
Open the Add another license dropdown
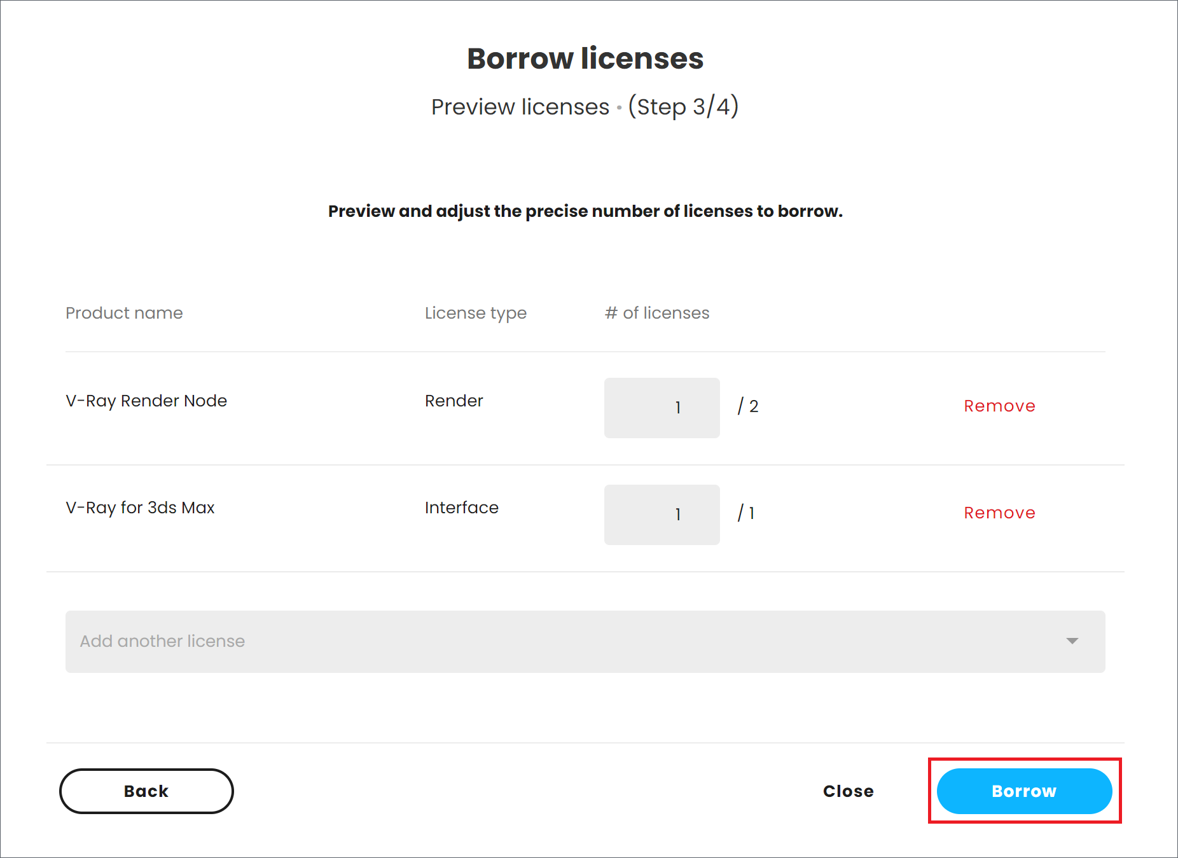tap(572, 641)
